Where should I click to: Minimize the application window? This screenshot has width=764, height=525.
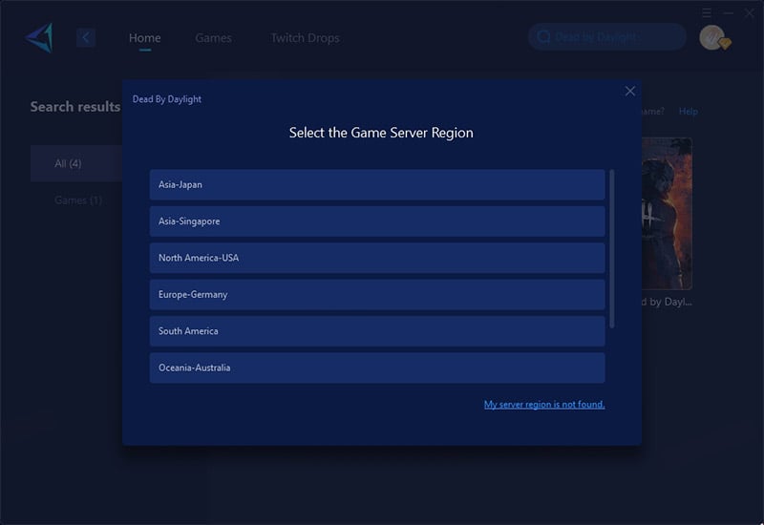(x=728, y=12)
